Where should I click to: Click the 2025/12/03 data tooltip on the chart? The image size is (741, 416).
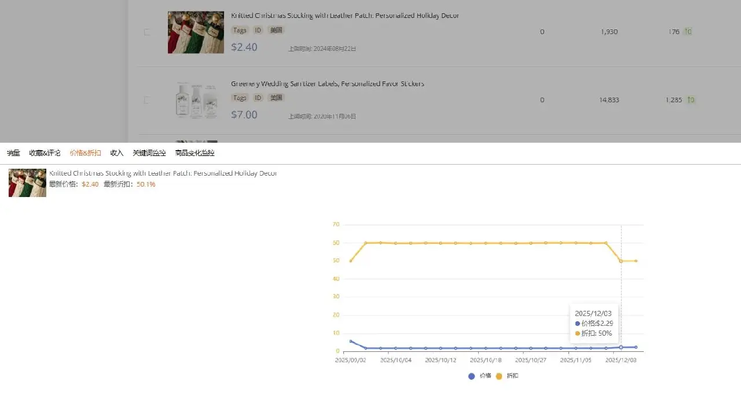point(595,323)
